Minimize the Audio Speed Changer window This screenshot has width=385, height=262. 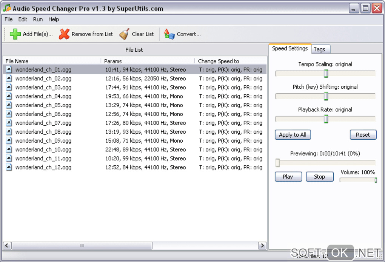[x=354, y=8]
